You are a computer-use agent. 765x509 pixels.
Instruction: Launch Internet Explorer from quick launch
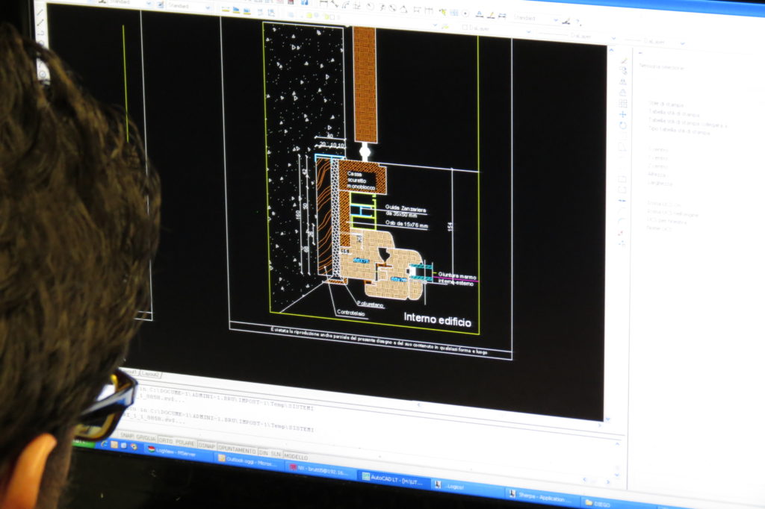[105, 443]
